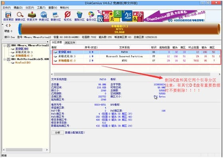This screenshot has height=158, width=223.
Task: Click drive icon of 主分区(0) table row
Action: pyautogui.click(x=55, y=52)
